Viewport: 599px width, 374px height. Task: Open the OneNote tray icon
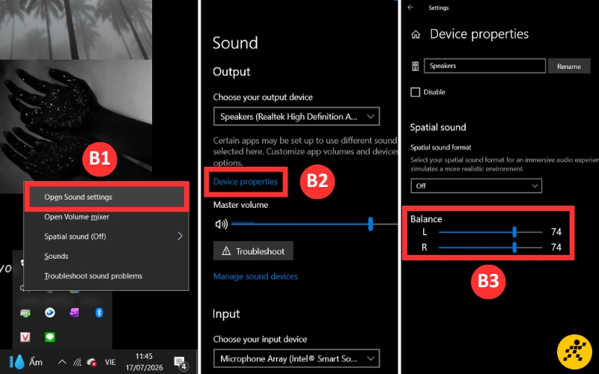coord(74,313)
